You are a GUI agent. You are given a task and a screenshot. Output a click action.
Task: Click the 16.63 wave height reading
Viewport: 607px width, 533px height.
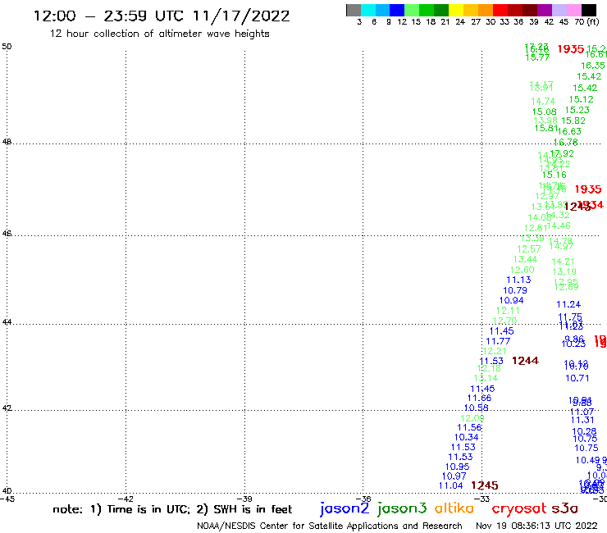click(x=569, y=131)
